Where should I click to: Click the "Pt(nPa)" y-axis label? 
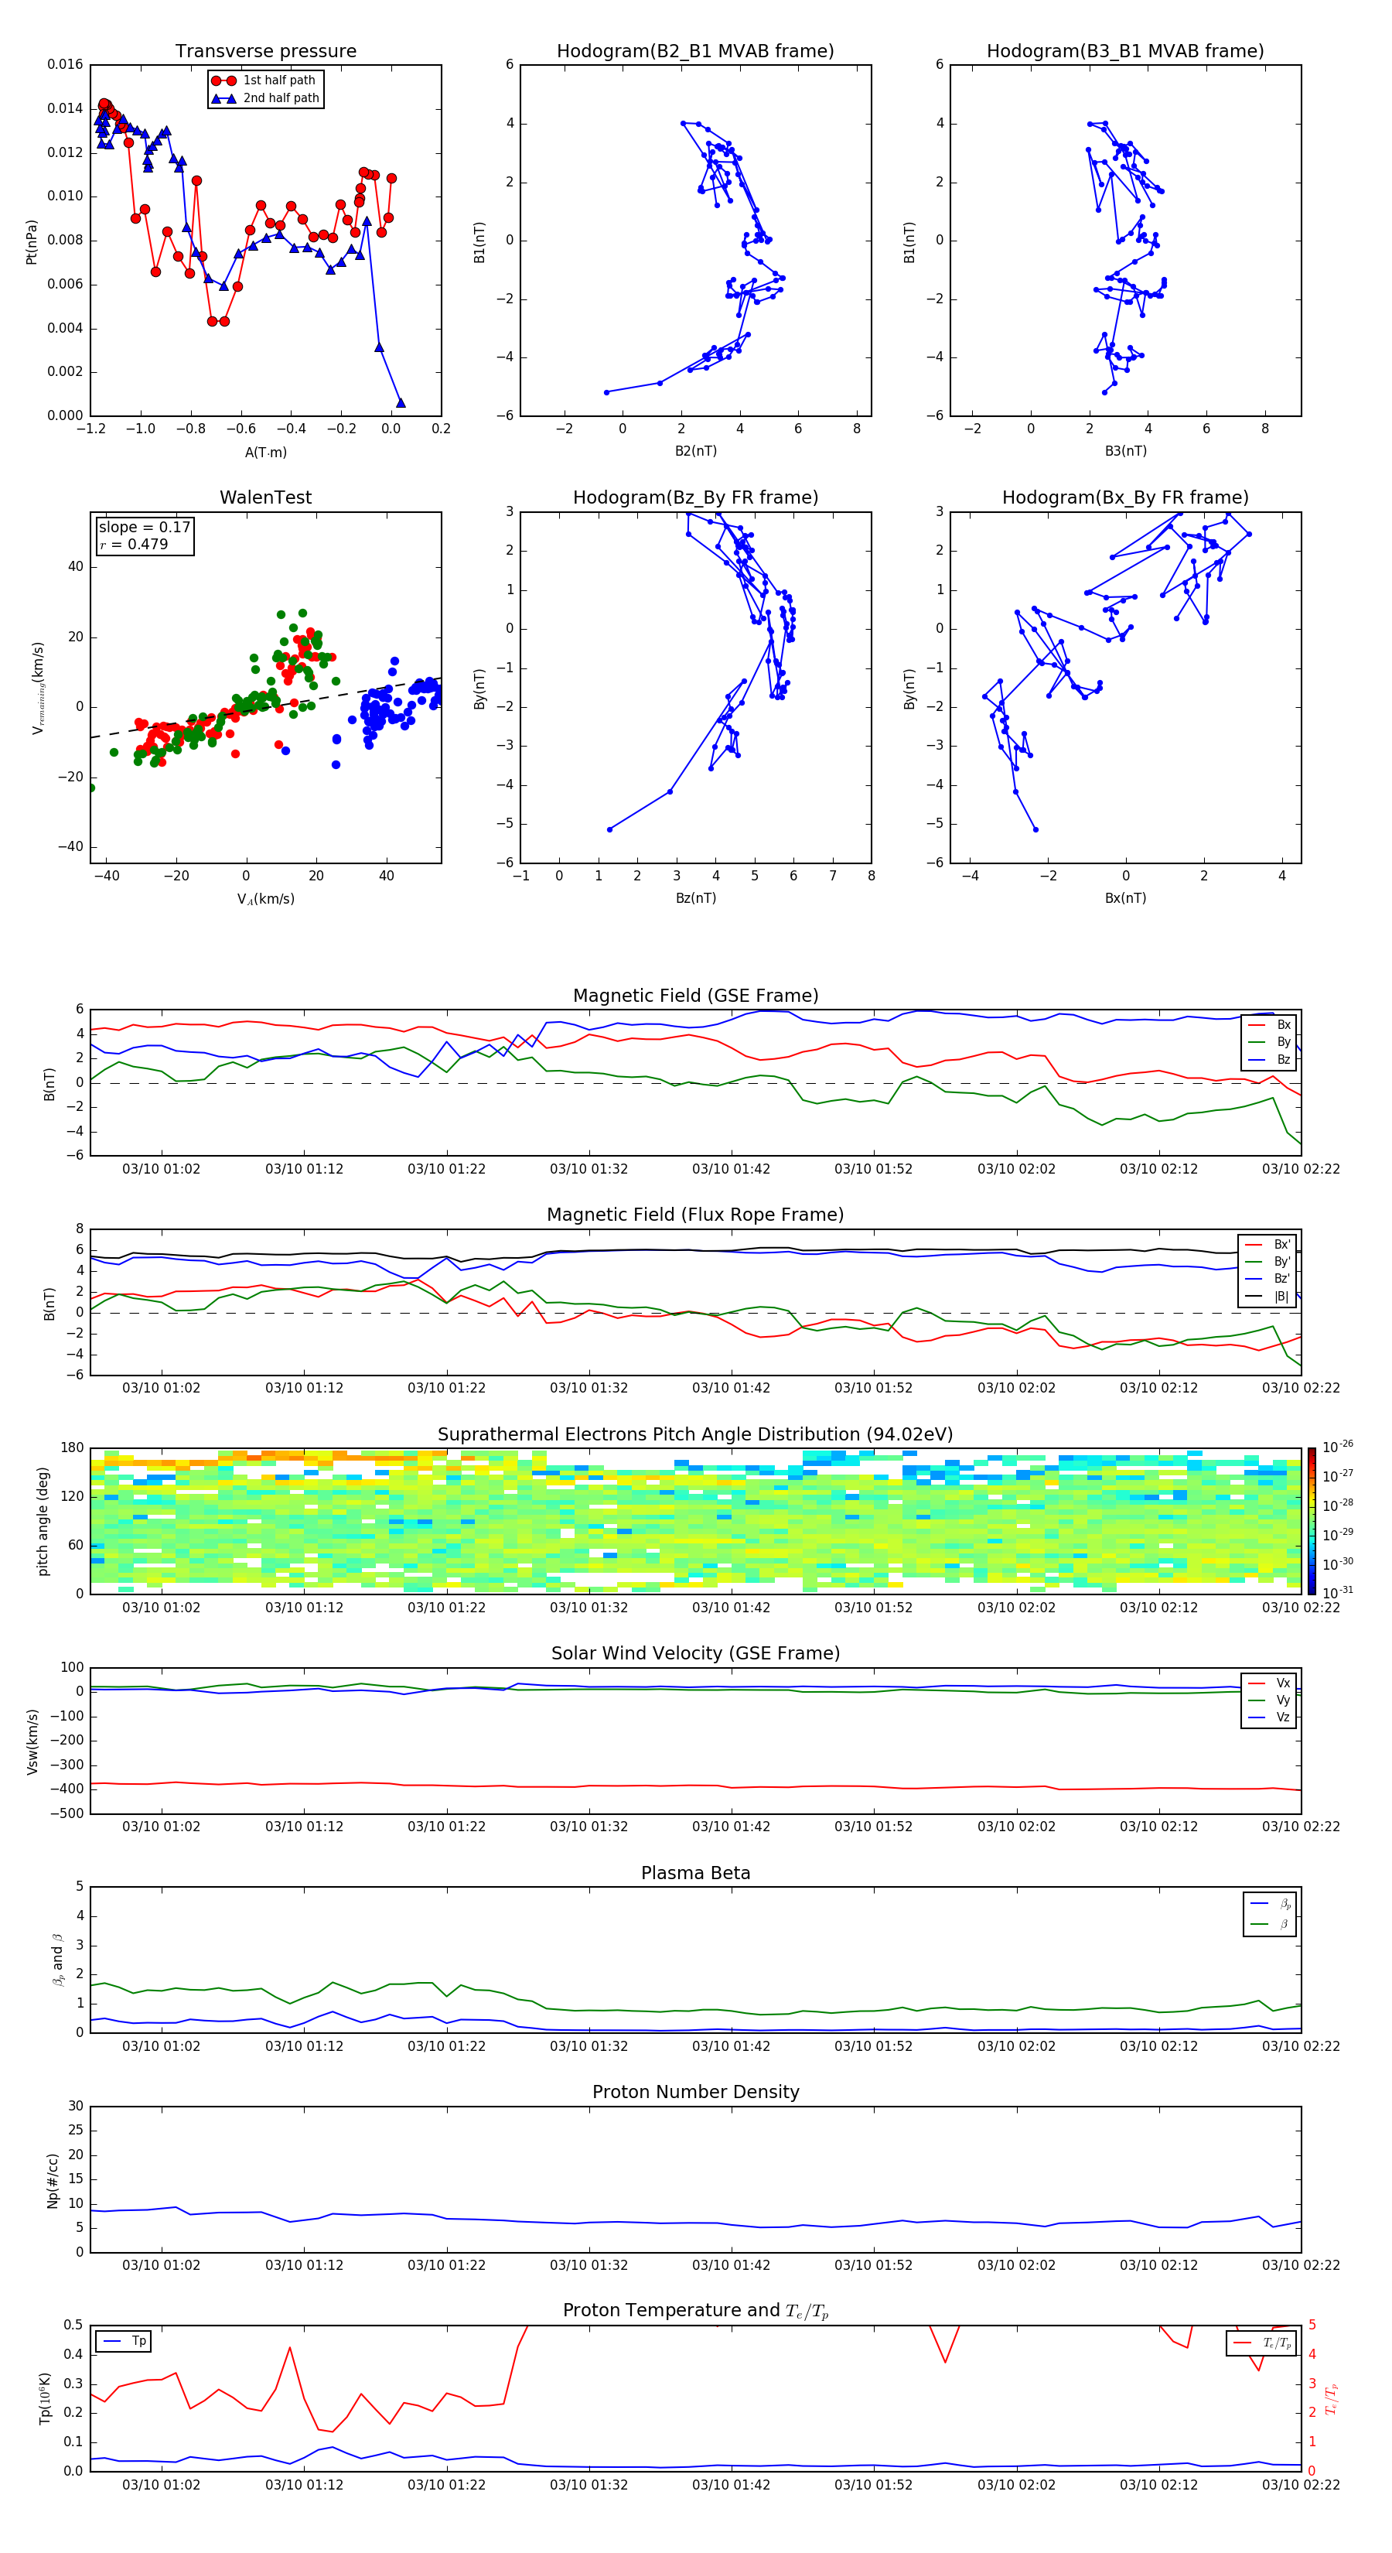31,242
